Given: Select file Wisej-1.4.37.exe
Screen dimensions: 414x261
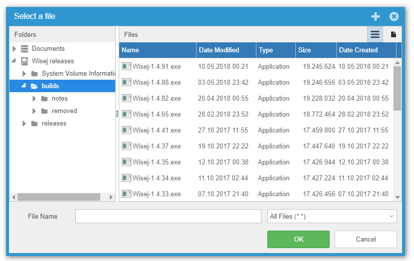Looking at the screenshot, I should pyautogui.click(x=157, y=146).
